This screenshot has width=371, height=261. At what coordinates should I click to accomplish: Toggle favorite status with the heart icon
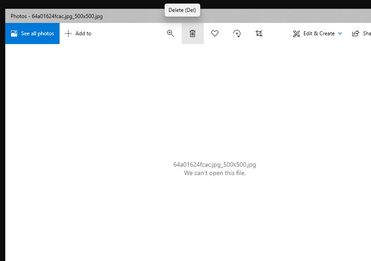[215, 33]
